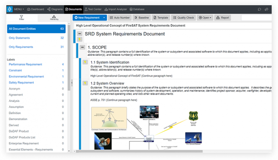Viewport: 278px width, 160px height.
Task: Click the Ground Element dish image
Action: point(193,138)
